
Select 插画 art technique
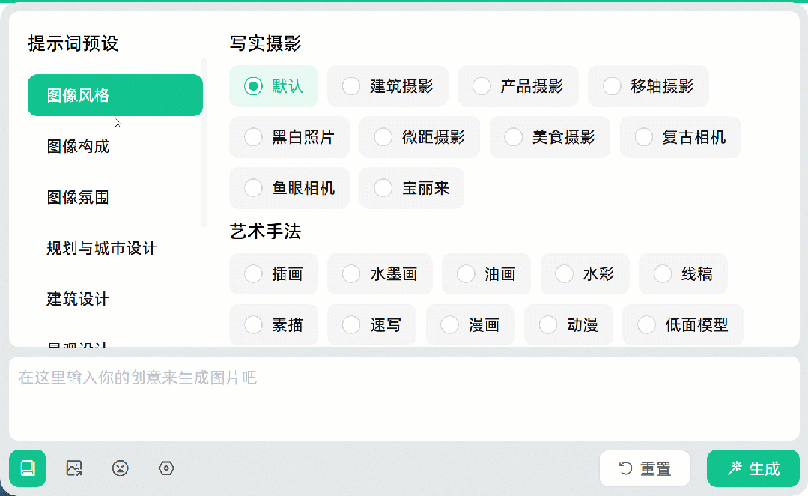tap(273, 273)
